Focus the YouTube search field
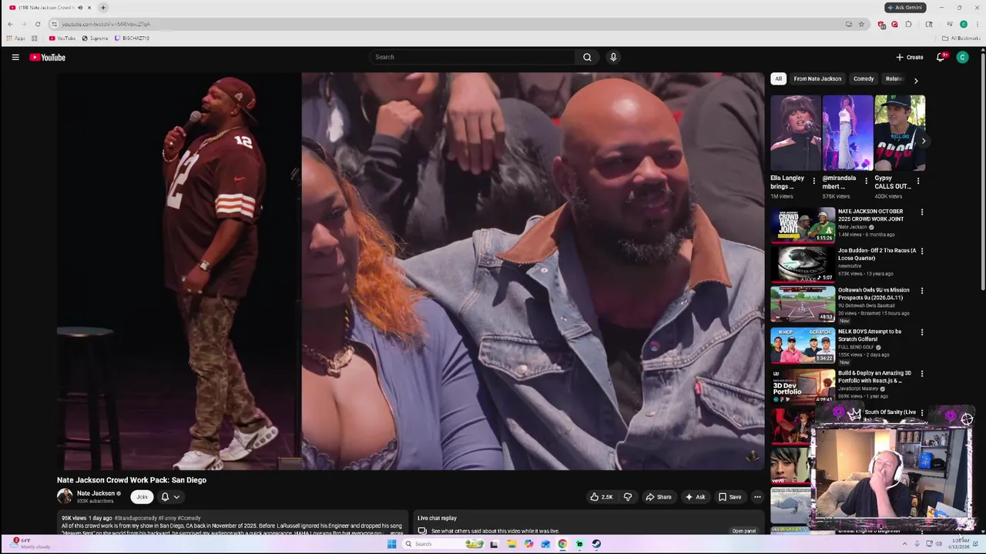 (472, 57)
